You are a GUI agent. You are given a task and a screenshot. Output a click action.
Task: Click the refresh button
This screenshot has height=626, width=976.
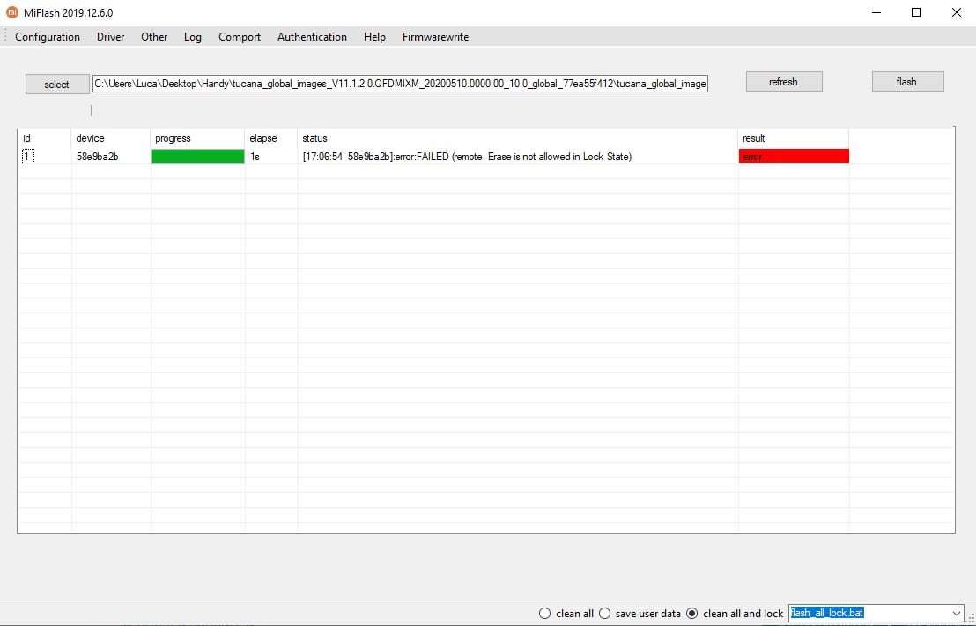[784, 82]
